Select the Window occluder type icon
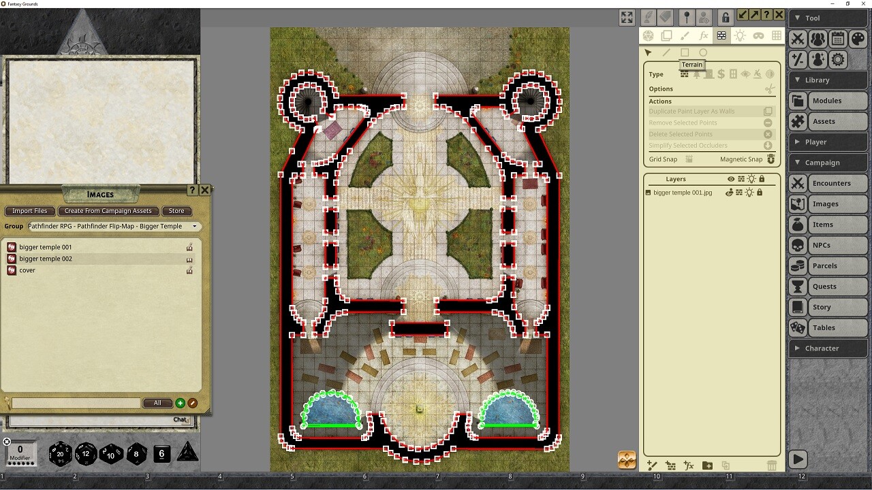872x490 pixels. 732,73
